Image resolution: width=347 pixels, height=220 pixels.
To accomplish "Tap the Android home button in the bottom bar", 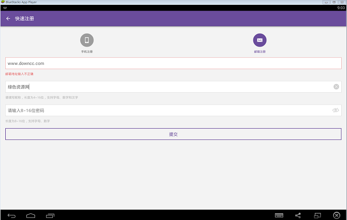I will [x=31, y=216].
